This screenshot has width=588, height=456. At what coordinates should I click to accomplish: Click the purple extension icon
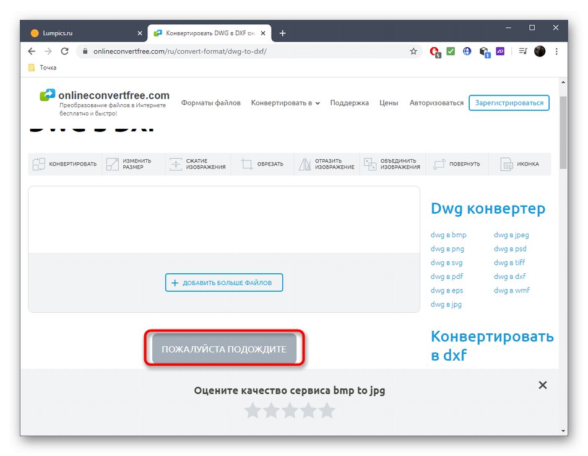pos(500,51)
